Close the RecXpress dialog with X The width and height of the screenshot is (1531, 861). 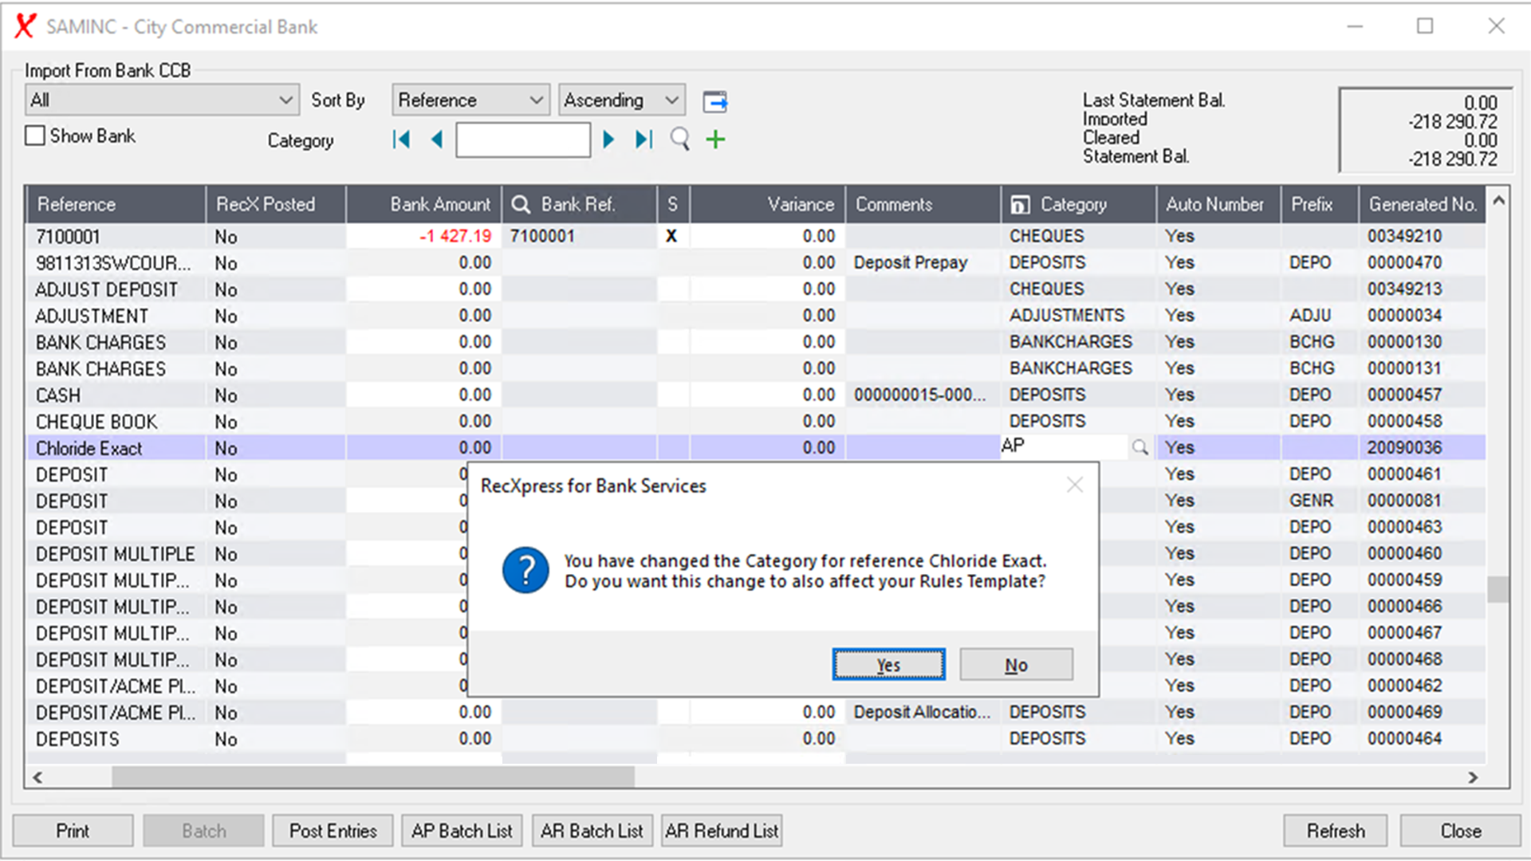[x=1074, y=486]
